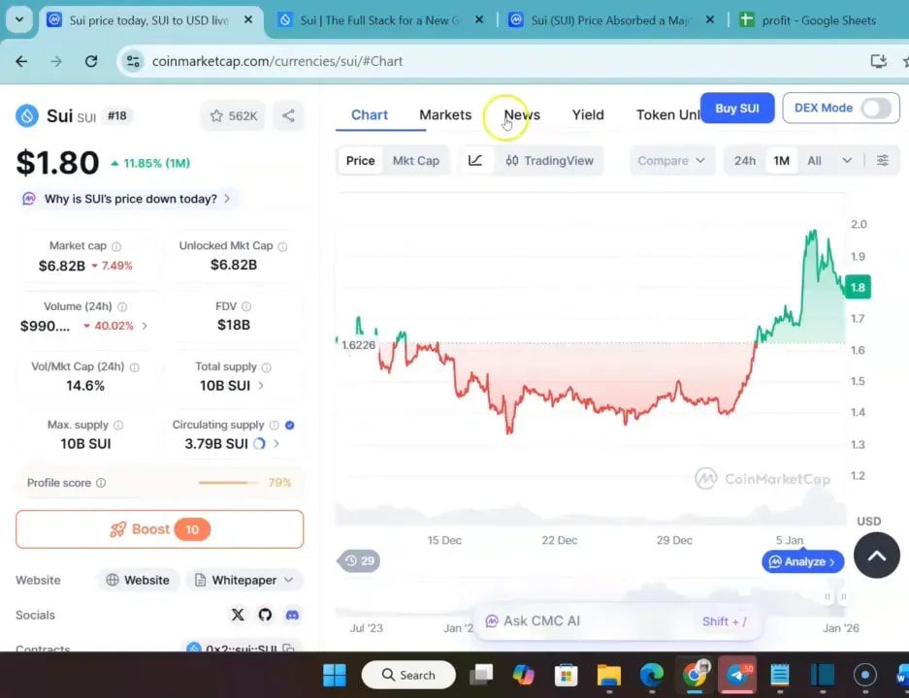The width and height of the screenshot is (909, 698).
Task: Open Sui's GitHub page icon
Action: coord(262,615)
